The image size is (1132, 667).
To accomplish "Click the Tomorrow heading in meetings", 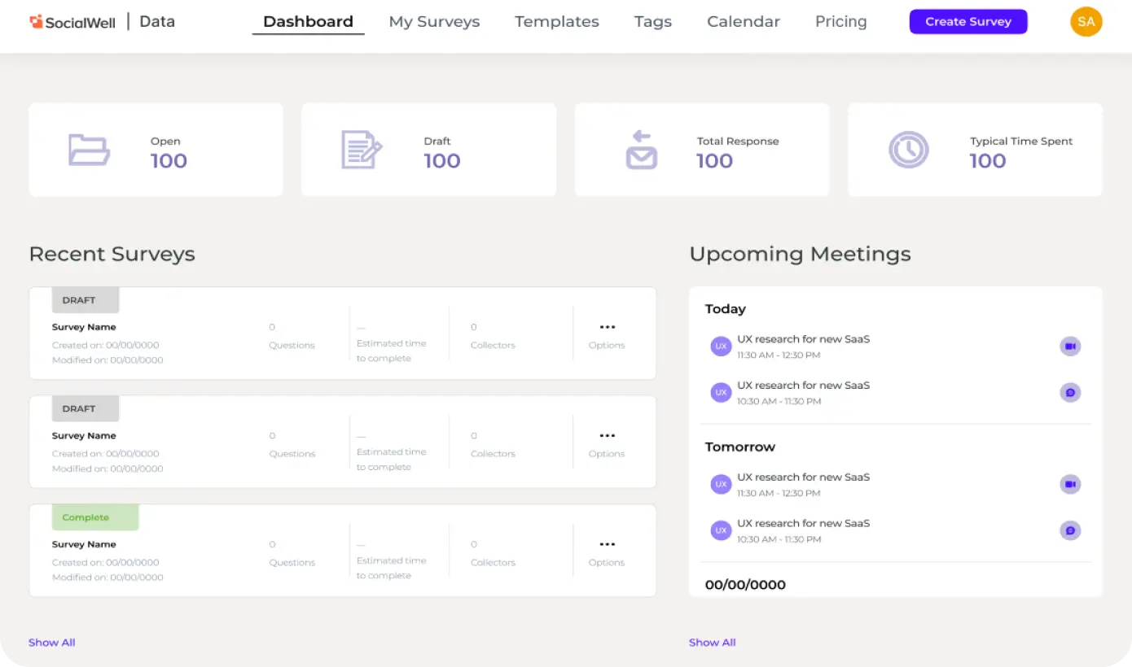I will tap(740, 447).
